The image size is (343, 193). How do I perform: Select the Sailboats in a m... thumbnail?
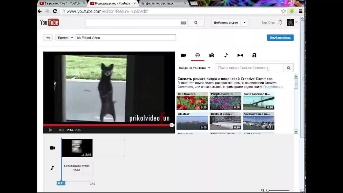pos(259,121)
